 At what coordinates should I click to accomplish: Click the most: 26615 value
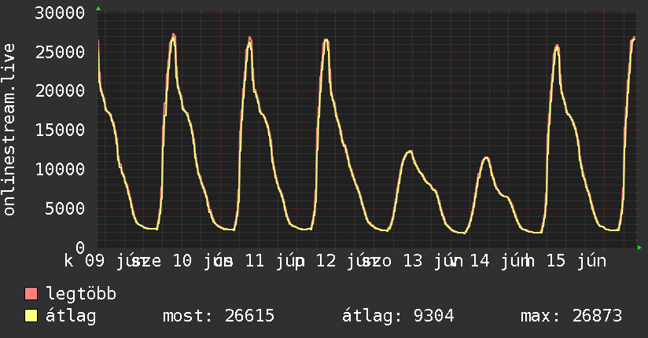tap(219, 316)
